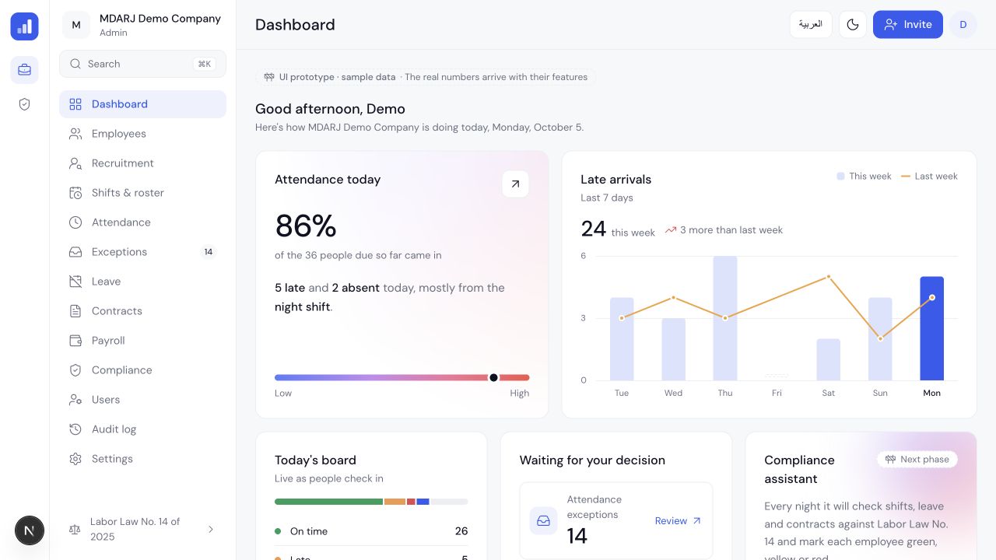Click the tall Thu bar in Late arrivals
This screenshot has height=560, width=996.
point(725,318)
